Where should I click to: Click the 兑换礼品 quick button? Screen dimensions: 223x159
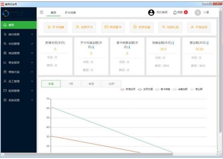[x=170, y=27]
